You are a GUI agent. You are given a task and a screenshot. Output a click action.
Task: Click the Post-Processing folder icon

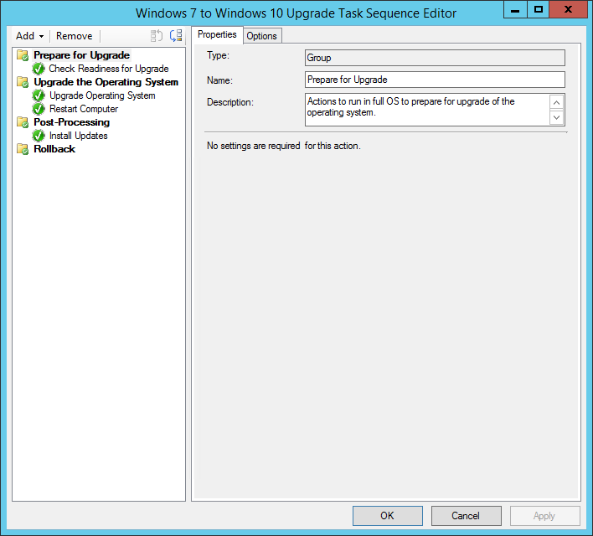pos(23,122)
